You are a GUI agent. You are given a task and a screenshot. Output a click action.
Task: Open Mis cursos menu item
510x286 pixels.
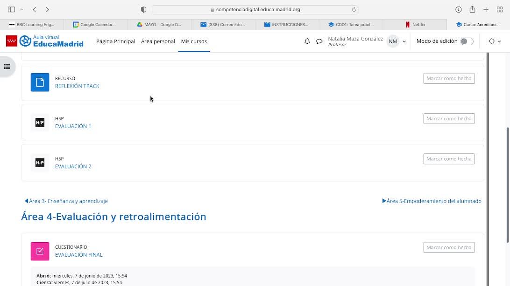click(x=194, y=41)
